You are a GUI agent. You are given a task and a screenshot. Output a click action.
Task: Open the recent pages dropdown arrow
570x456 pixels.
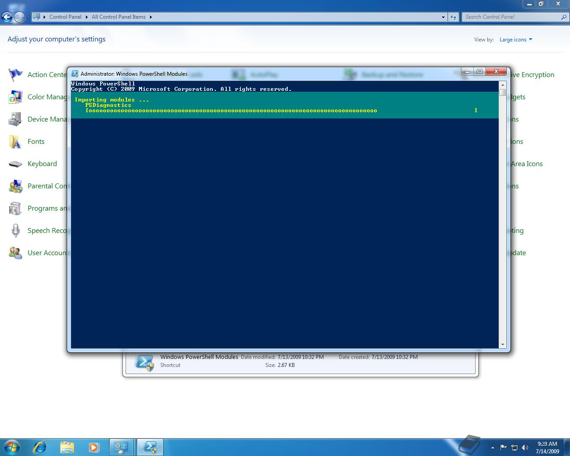28,17
